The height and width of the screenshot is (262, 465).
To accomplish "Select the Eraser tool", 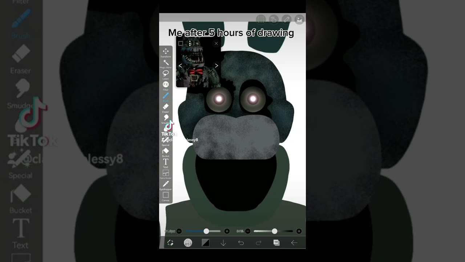I will tap(166, 108).
